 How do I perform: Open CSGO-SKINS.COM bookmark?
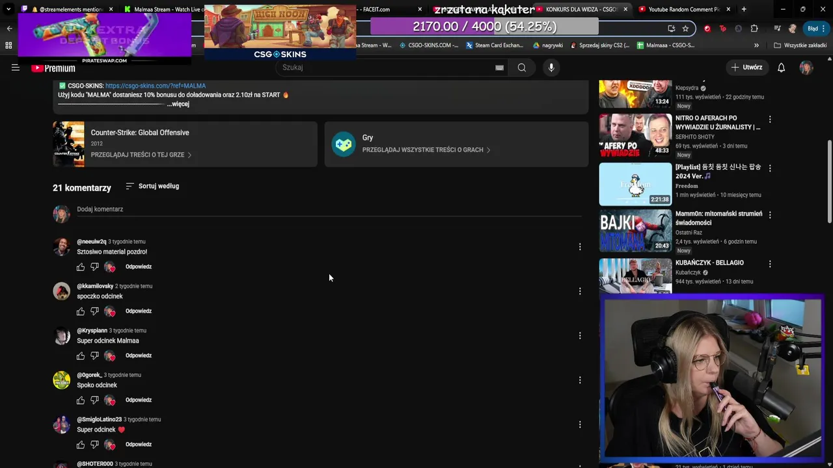pos(429,45)
